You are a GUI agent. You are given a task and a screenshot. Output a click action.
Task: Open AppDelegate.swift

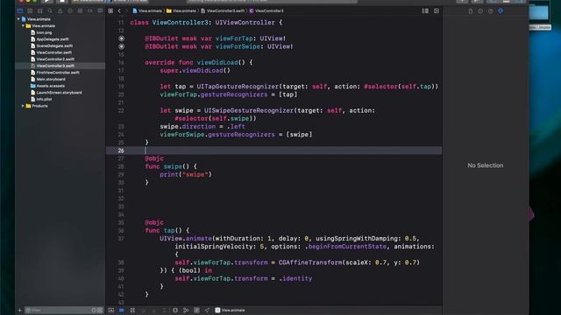50,39
